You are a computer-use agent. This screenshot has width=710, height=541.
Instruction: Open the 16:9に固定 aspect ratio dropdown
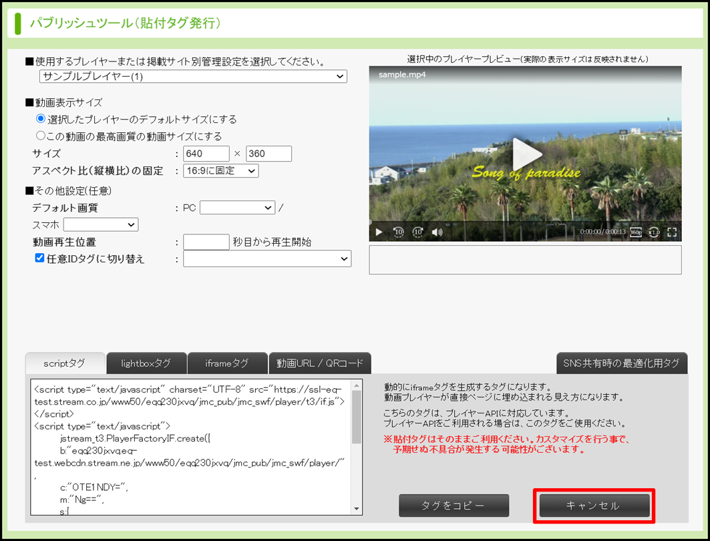[221, 171]
